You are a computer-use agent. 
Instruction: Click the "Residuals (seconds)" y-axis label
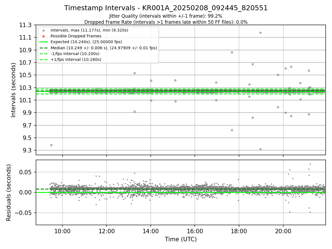click(9, 193)
